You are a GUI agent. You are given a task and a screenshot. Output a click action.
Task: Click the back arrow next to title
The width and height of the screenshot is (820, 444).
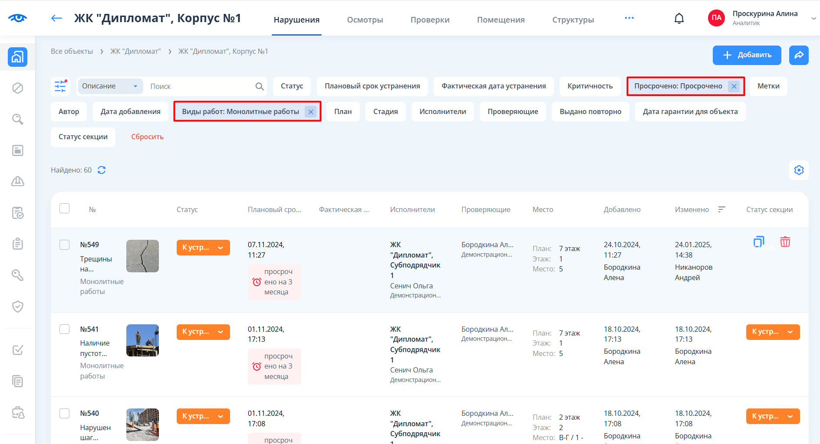pos(56,18)
